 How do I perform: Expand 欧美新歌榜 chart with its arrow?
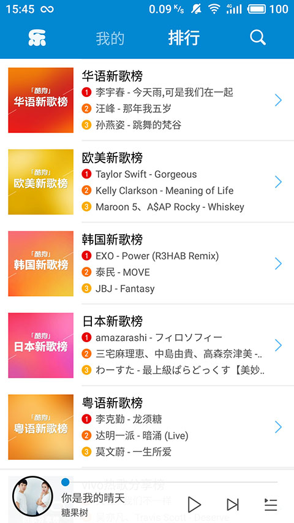[278, 181]
